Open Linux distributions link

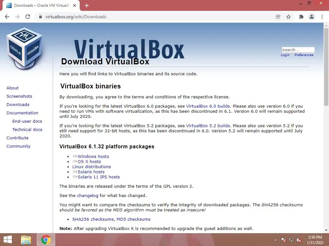coord(92,167)
